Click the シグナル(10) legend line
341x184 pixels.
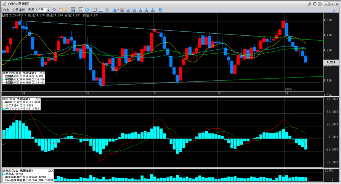tap(18, 105)
